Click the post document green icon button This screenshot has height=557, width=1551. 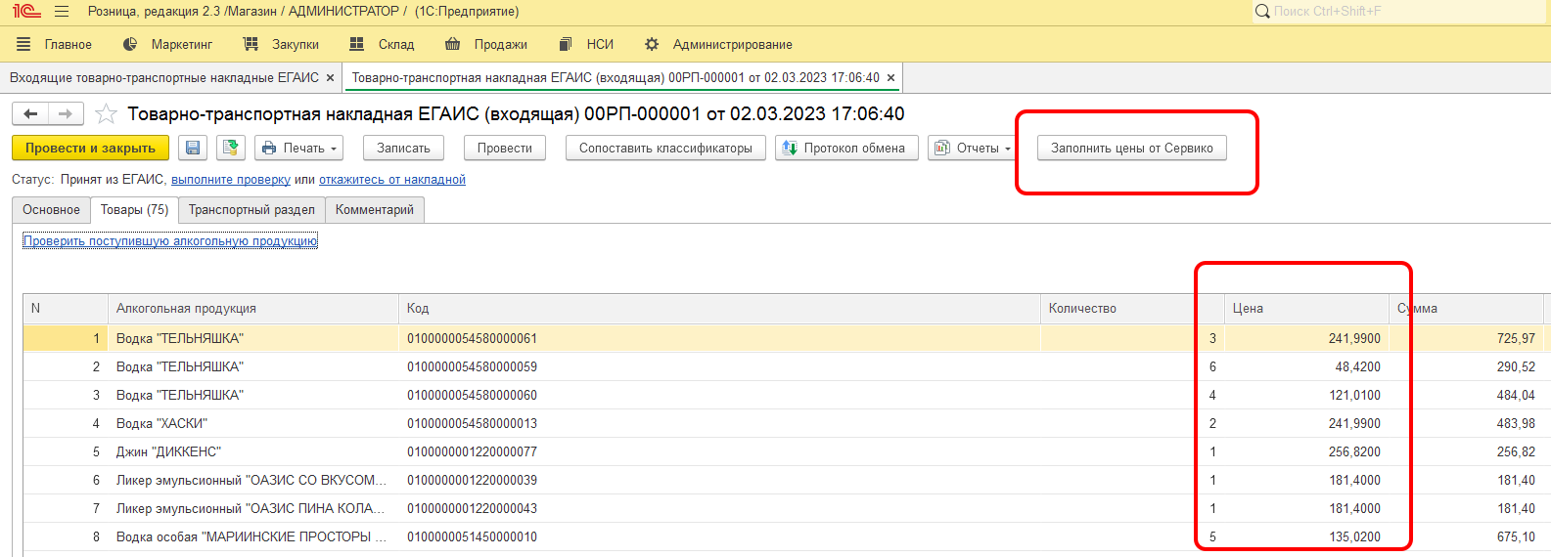231,148
